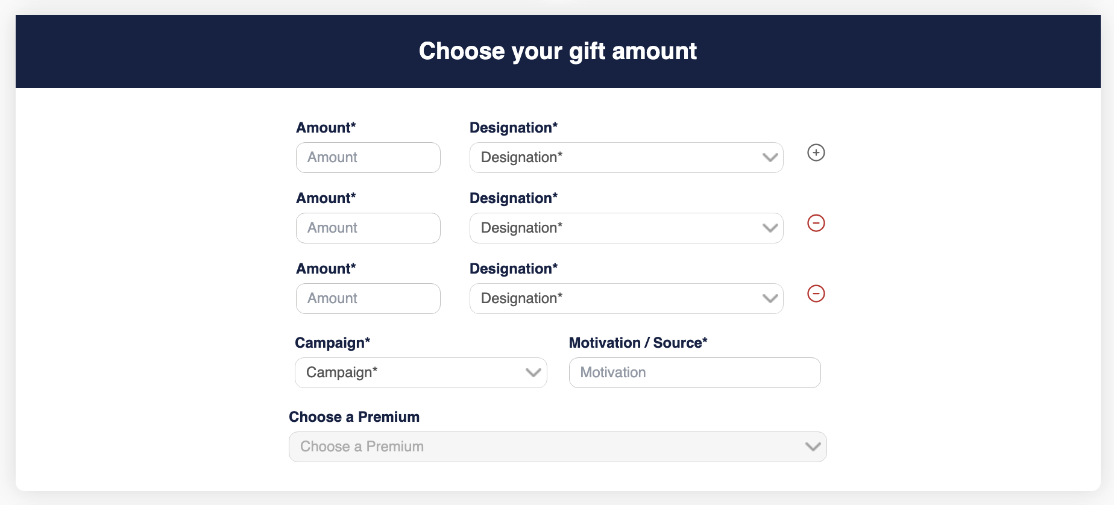Screen dimensions: 1114x505
Task: Remove the third gift row with minus icon
Action: coord(816,293)
